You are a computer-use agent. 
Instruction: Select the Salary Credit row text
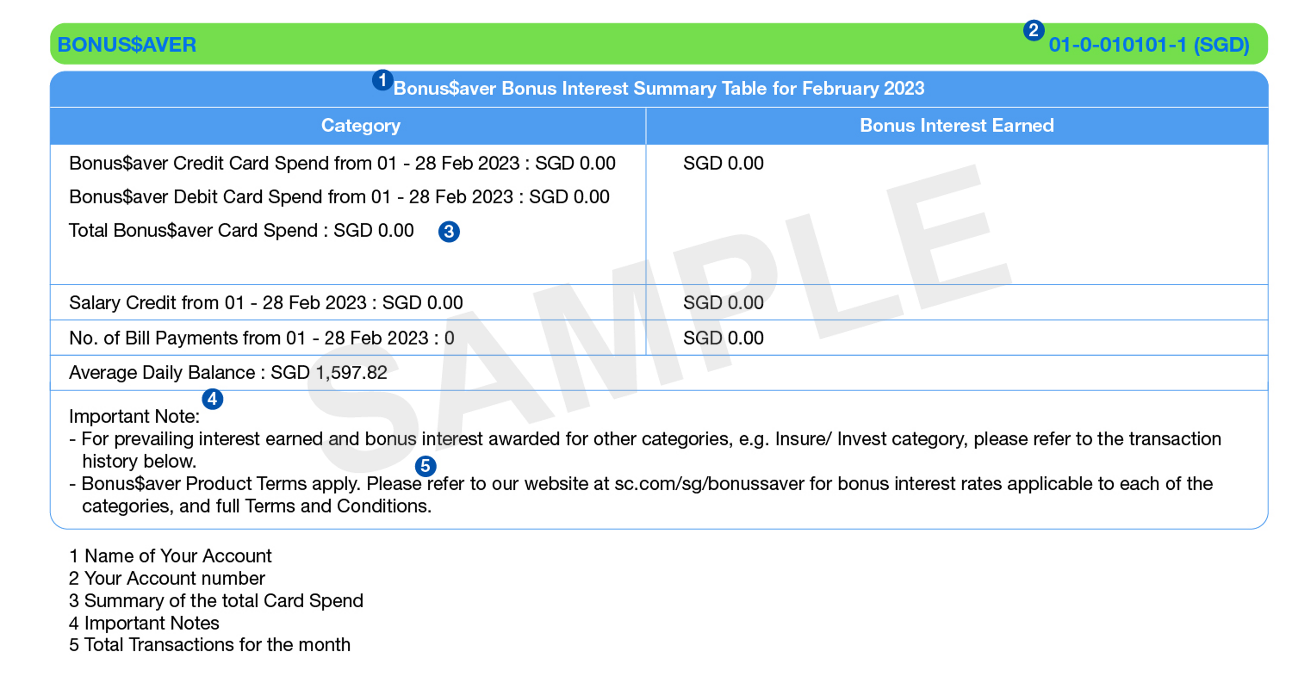[266, 302]
